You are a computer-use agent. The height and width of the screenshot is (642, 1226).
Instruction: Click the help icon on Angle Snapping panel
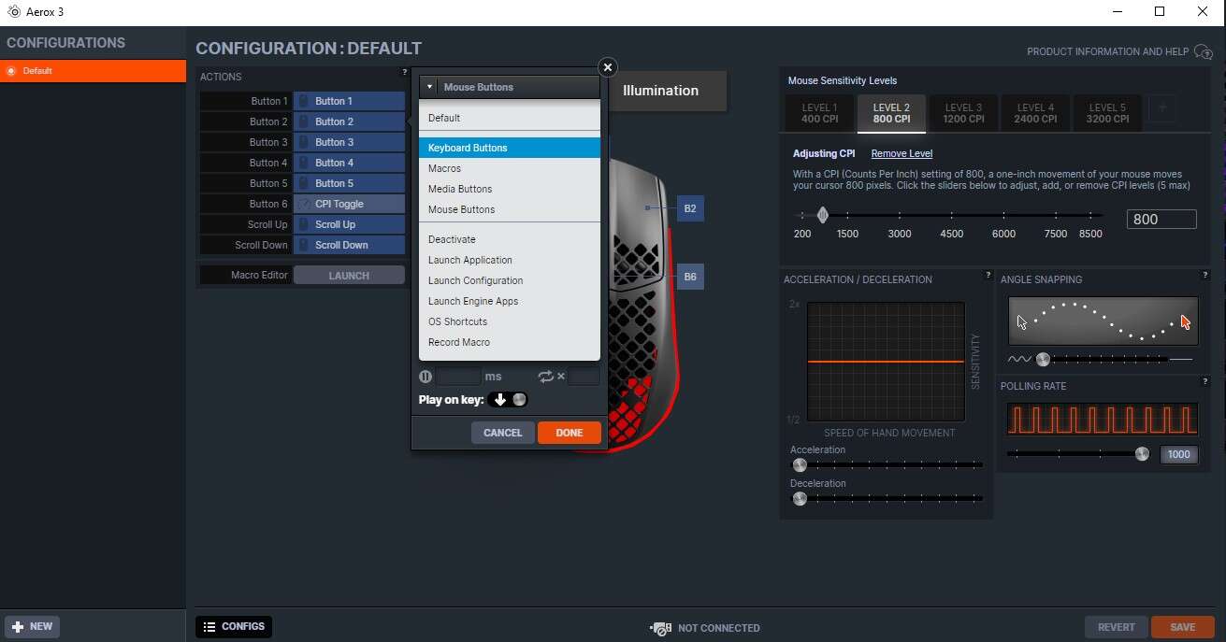(1204, 275)
